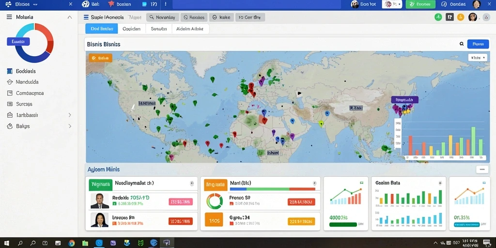Click the red star icon beside 'Boeian'
This screenshot has height=248, width=496.
(111, 4)
